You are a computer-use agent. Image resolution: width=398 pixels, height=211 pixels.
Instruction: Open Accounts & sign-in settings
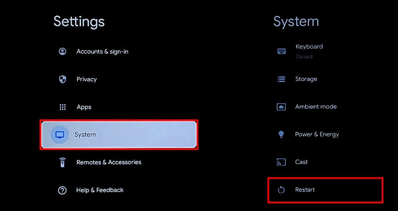point(102,51)
